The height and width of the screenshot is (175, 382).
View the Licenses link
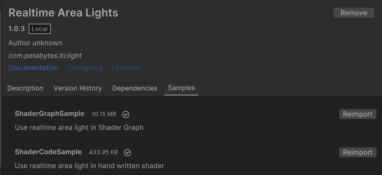(126, 68)
